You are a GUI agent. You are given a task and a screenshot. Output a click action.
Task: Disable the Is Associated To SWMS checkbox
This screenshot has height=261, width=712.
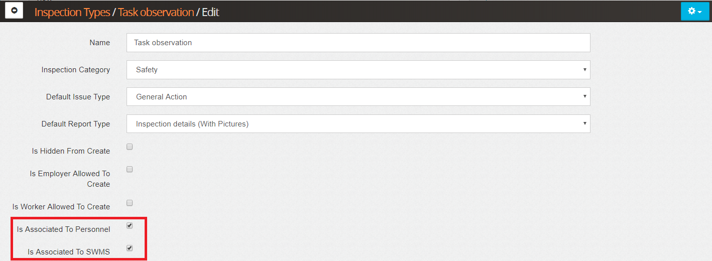(130, 248)
